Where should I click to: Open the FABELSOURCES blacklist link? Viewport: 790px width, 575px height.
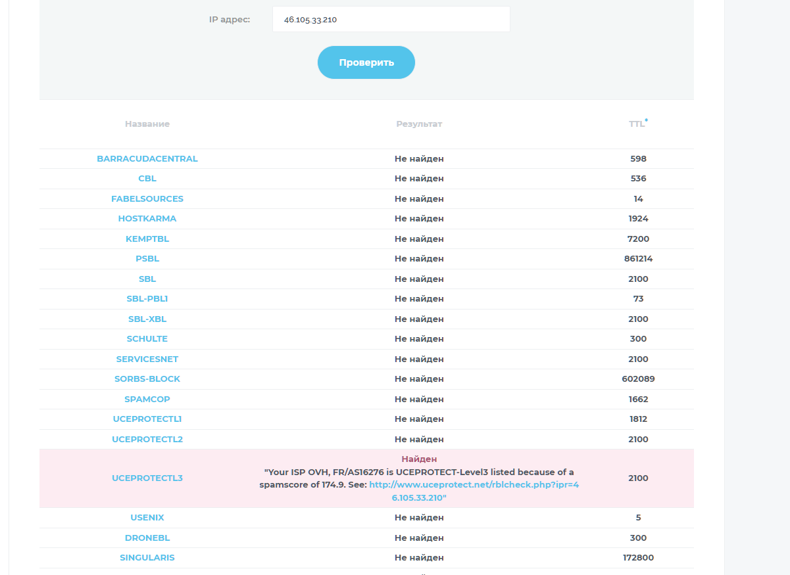point(147,198)
